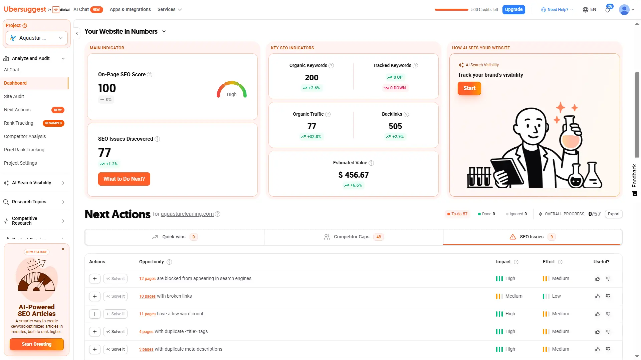This screenshot has height=360, width=641.
Task: Collapse the Analyze and Audit section
Action: (x=63, y=59)
